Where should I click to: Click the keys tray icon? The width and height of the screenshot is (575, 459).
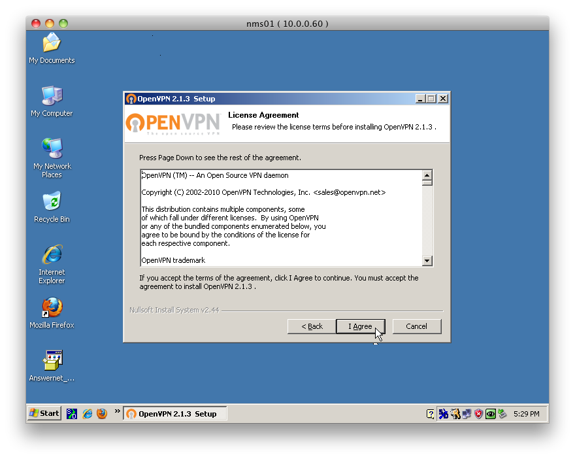(455, 415)
